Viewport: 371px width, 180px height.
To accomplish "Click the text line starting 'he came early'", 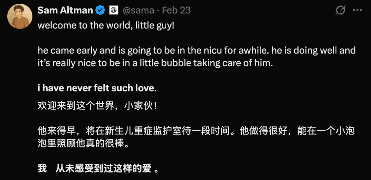I will (196, 51).
